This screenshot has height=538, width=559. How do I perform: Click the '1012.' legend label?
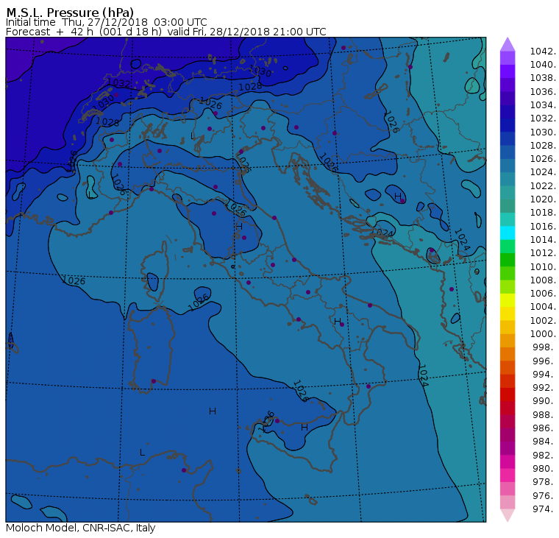point(543,253)
